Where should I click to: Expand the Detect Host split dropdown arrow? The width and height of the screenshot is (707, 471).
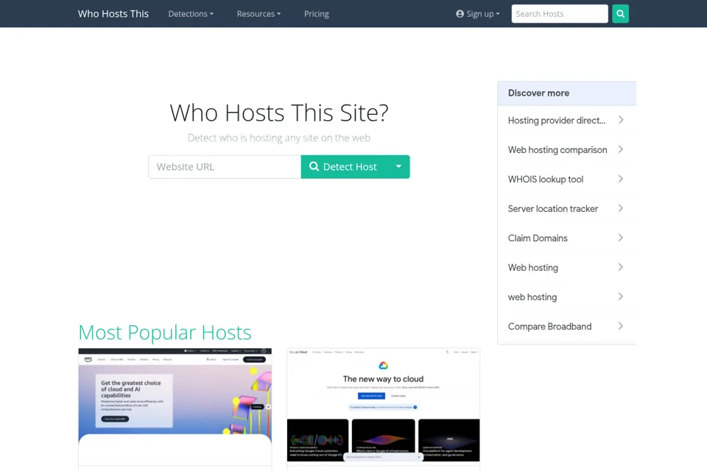[x=398, y=167]
